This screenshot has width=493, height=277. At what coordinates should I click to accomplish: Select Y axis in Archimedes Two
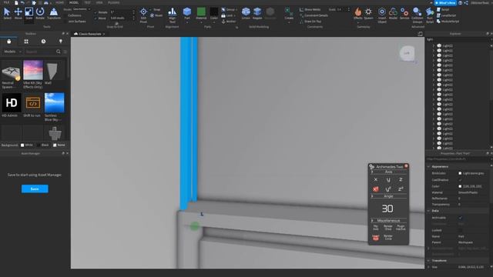coord(388,179)
